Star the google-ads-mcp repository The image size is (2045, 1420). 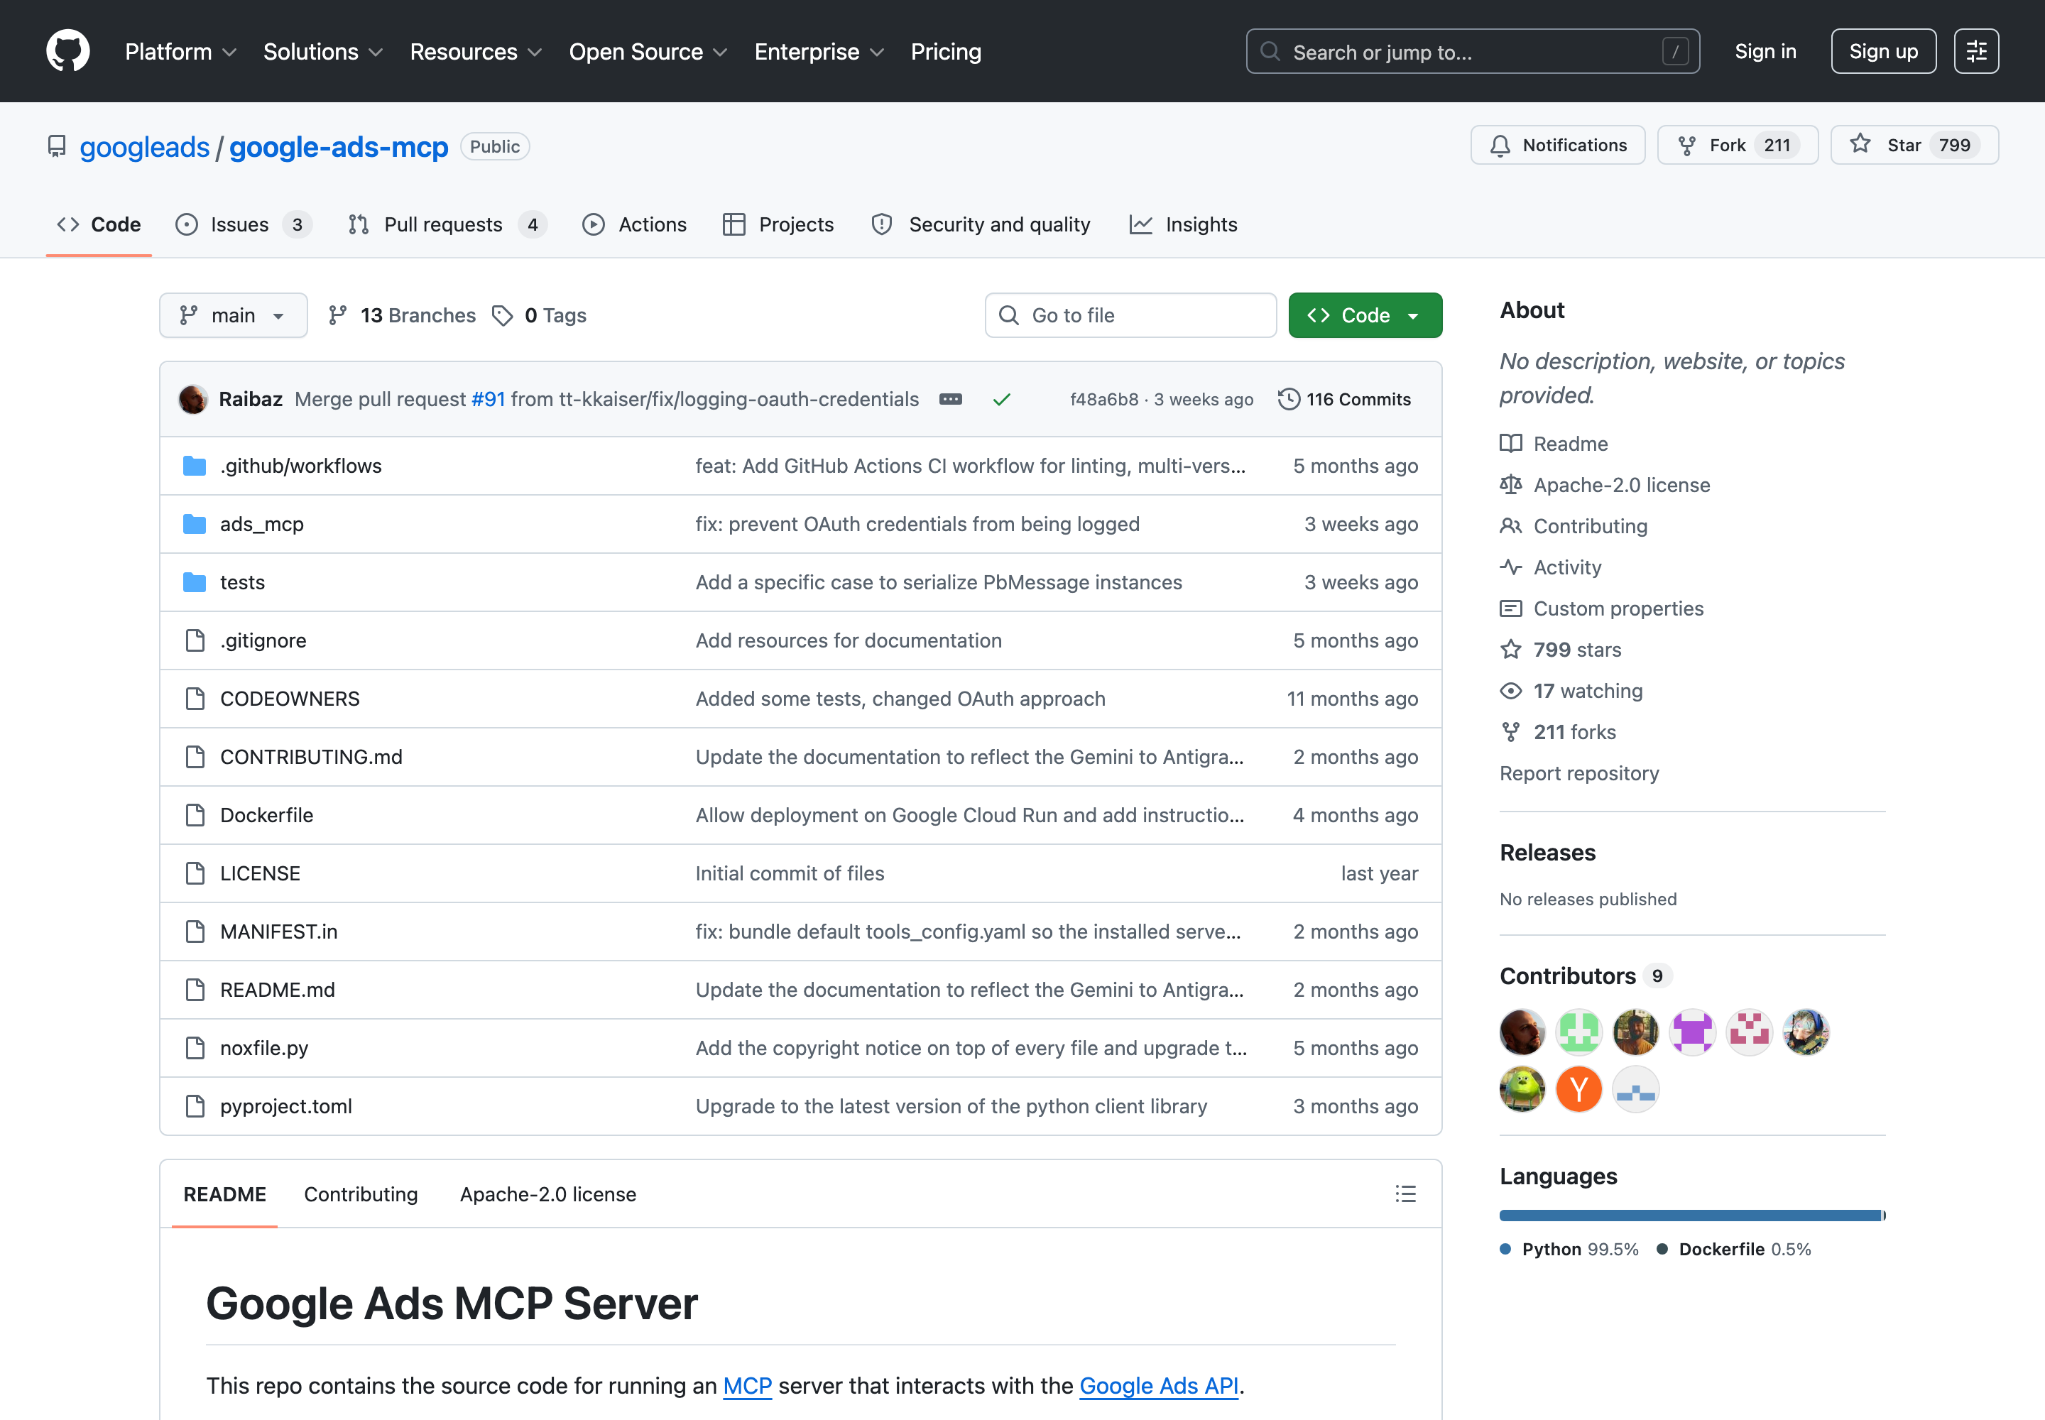(x=1914, y=145)
